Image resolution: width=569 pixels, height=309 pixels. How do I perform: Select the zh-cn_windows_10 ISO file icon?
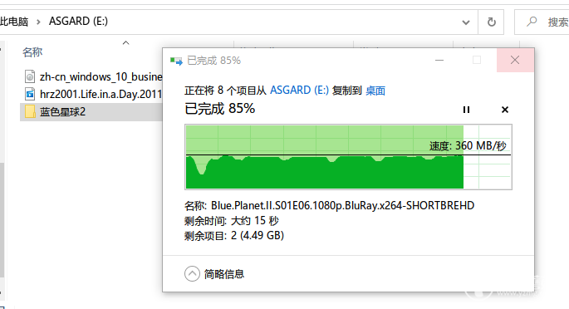[30, 77]
